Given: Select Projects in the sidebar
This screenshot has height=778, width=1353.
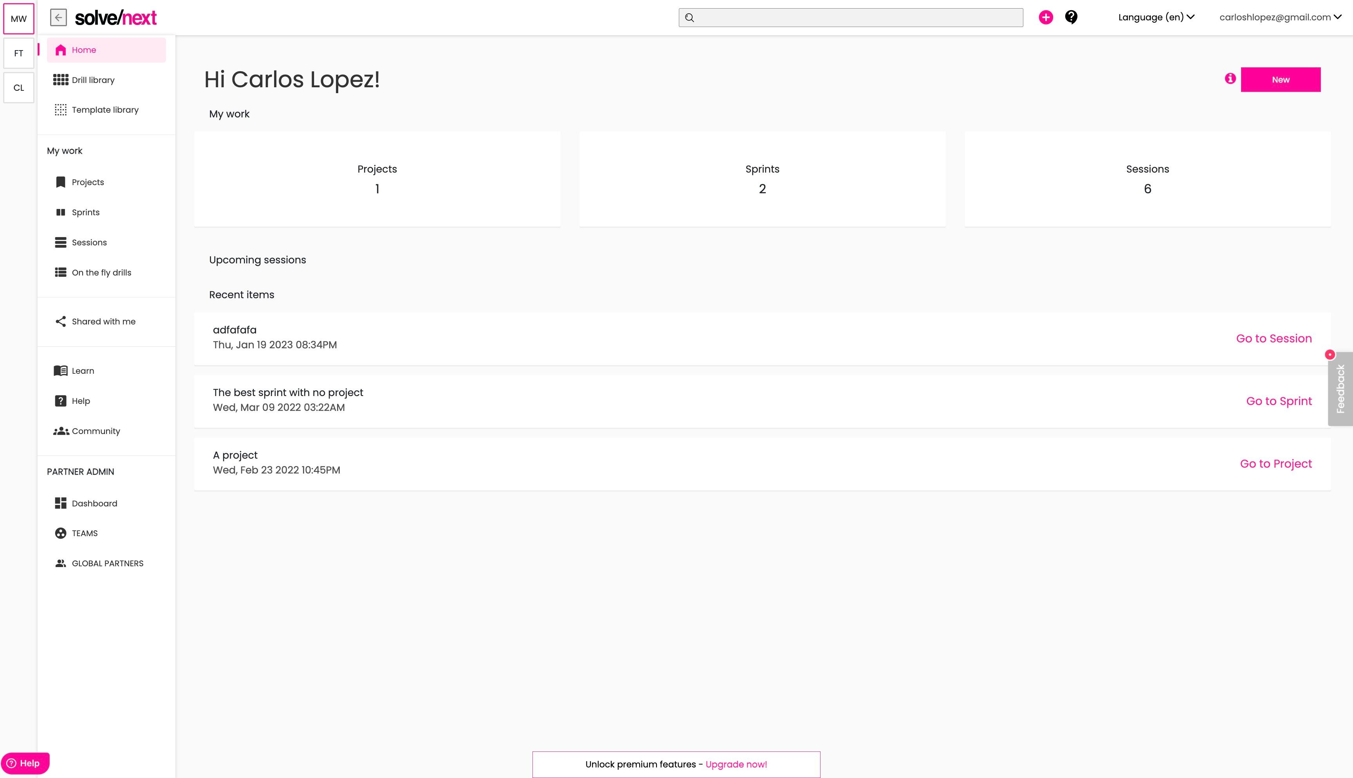Looking at the screenshot, I should [x=88, y=182].
